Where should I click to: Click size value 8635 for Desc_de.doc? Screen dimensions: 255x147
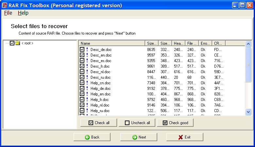[x=151, y=50]
